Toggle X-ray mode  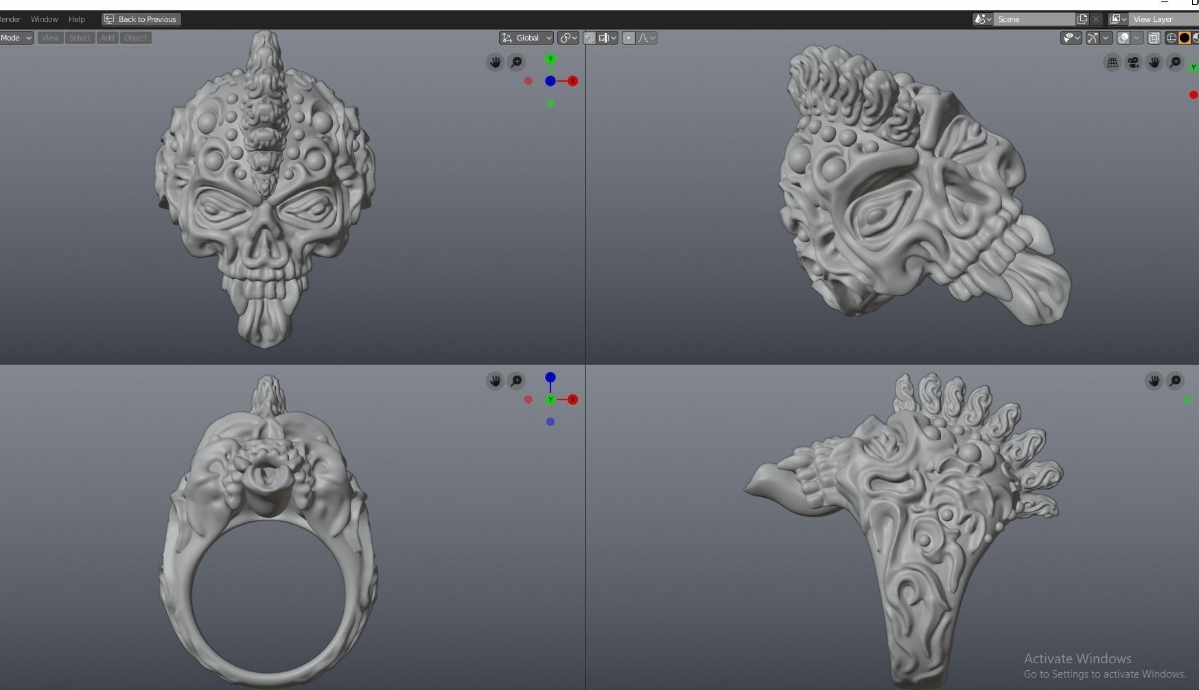click(x=1154, y=38)
